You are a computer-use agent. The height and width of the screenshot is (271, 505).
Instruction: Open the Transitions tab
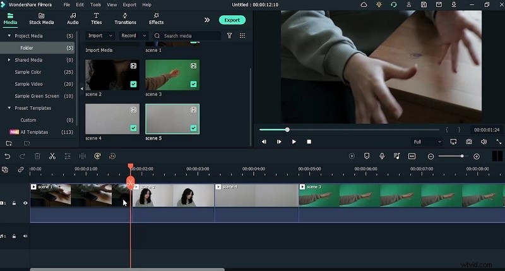(x=125, y=19)
